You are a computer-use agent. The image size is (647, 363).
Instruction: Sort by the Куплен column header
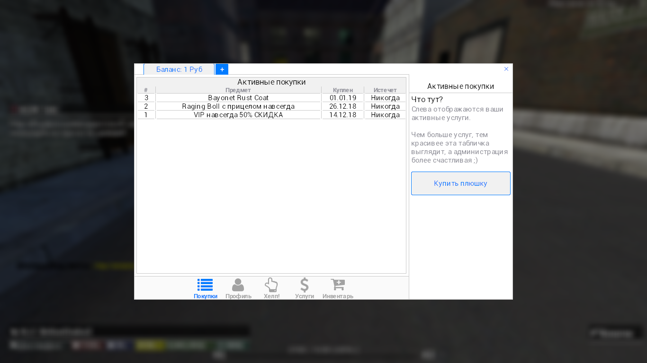click(x=342, y=90)
